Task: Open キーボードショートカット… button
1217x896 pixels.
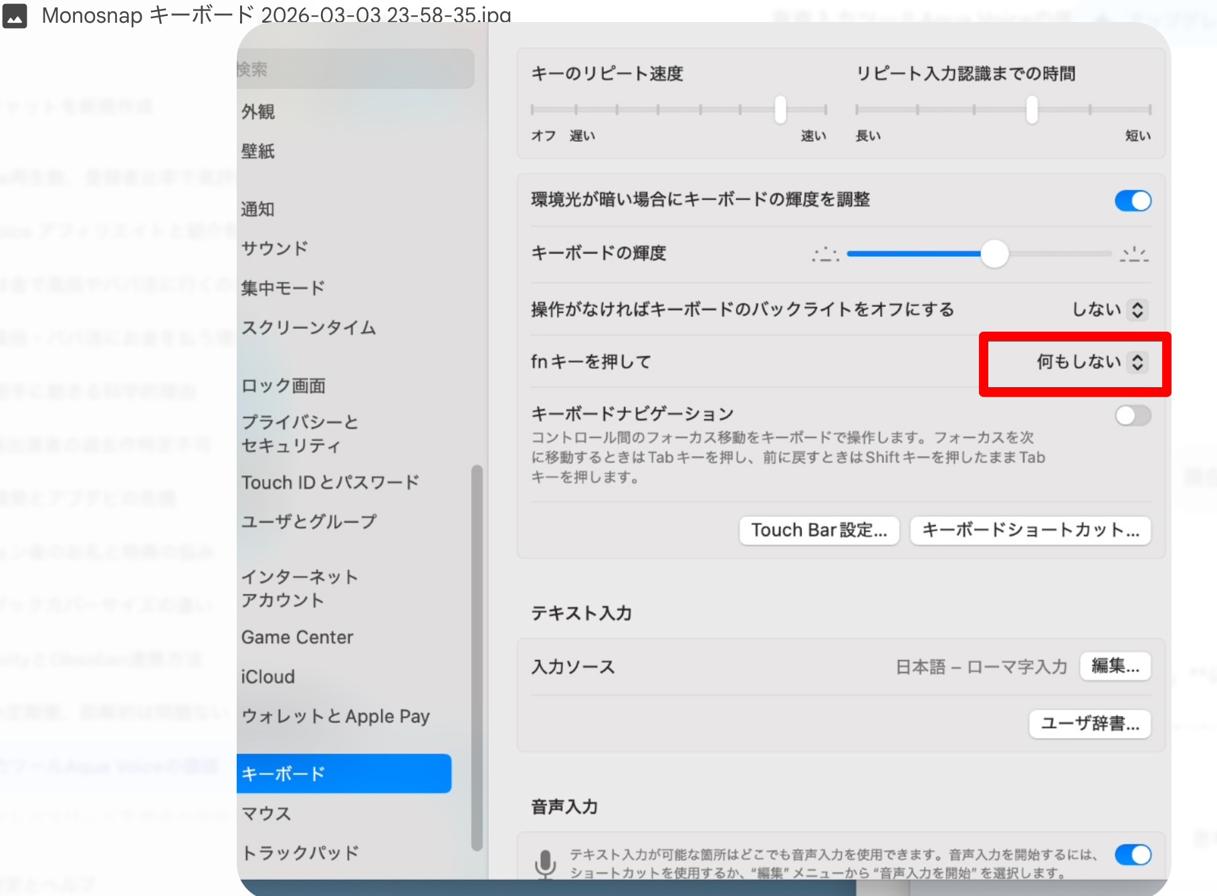Action: coord(1030,530)
